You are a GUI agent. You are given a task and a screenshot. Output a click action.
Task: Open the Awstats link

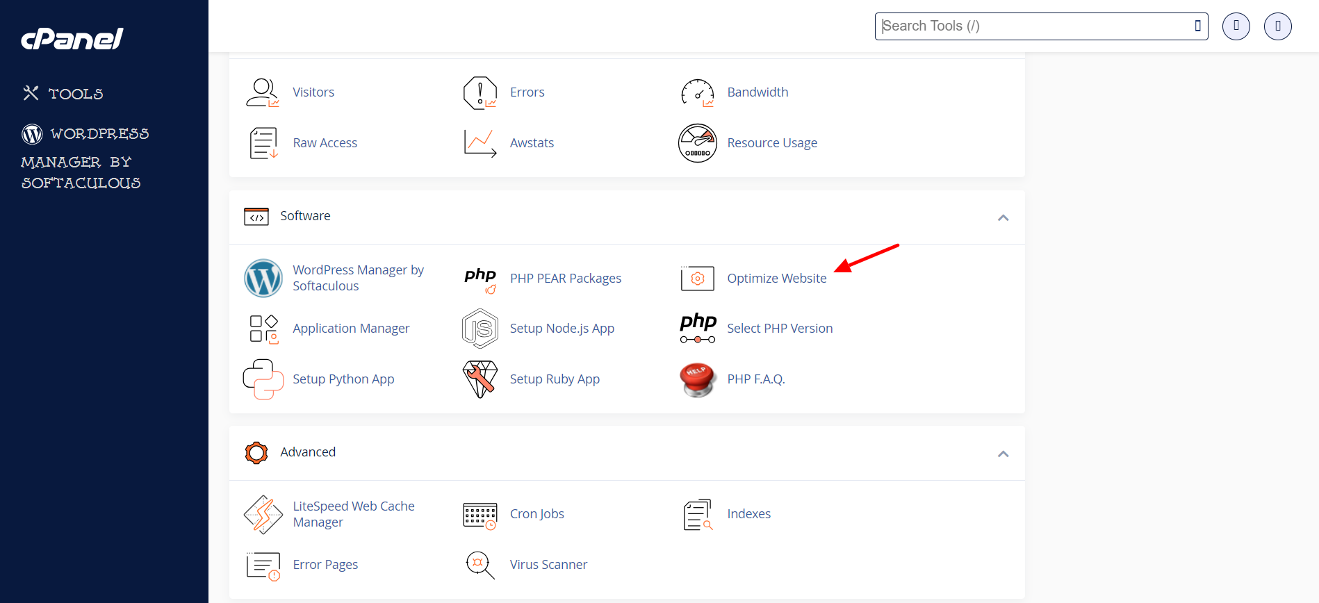[532, 143]
